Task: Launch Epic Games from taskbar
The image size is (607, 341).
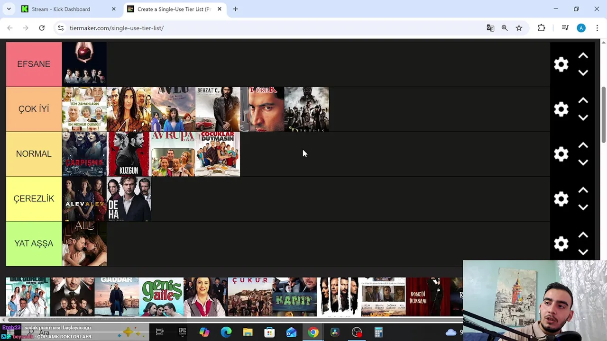Action: coord(182,332)
